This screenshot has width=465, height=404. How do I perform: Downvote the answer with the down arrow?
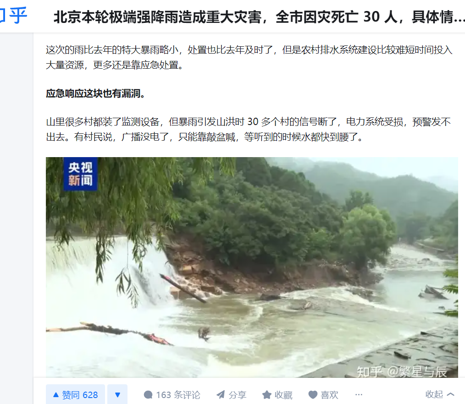[x=117, y=394]
